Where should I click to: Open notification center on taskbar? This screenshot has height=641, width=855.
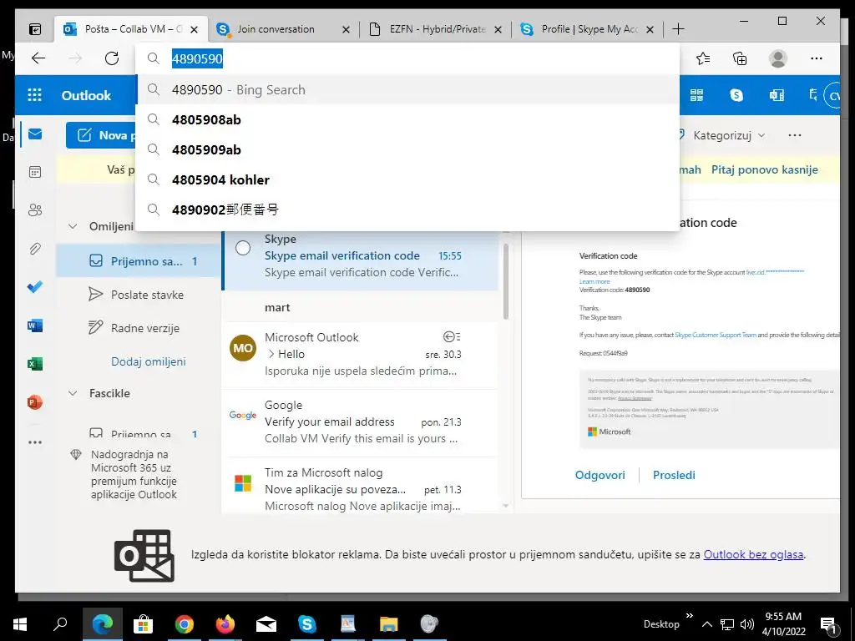[828, 625]
